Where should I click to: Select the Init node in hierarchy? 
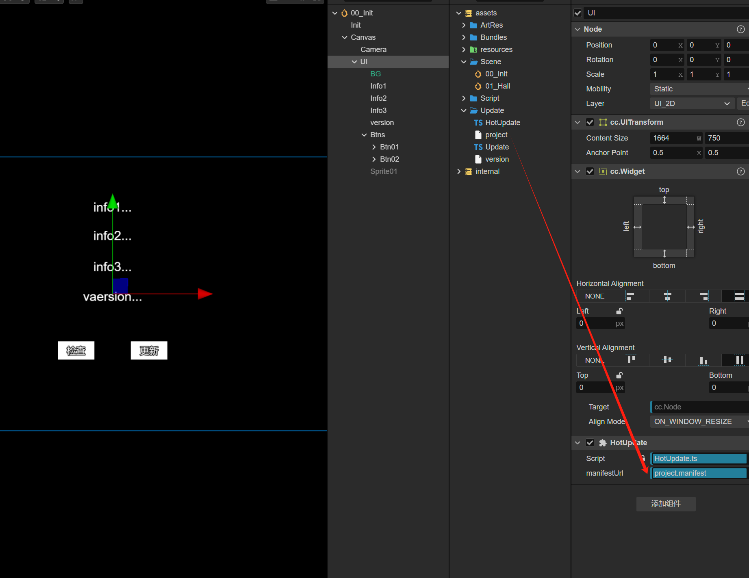[356, 25]
